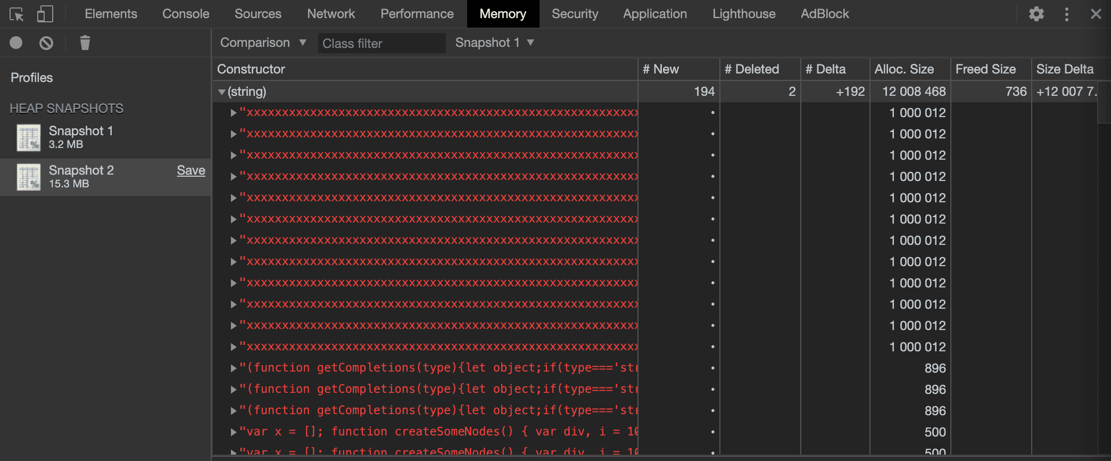Image resolution: width=1111 pixels, height=461 pixels.
Task: Open the DevTools three-dot menu
Action: (1066, 14)
